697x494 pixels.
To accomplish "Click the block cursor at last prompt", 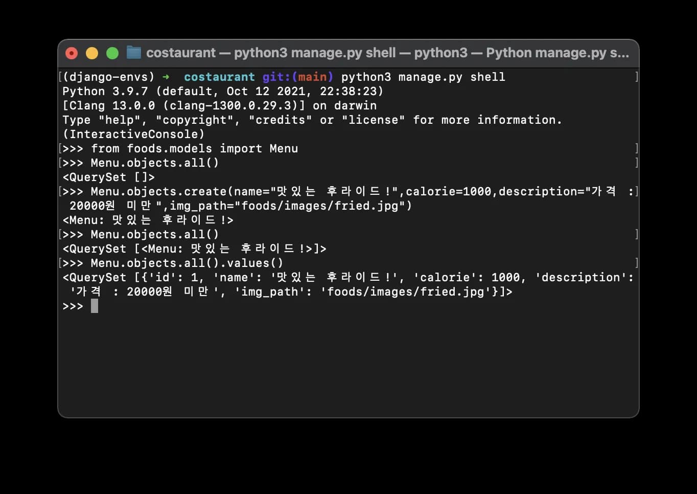I will pos(95,306).
